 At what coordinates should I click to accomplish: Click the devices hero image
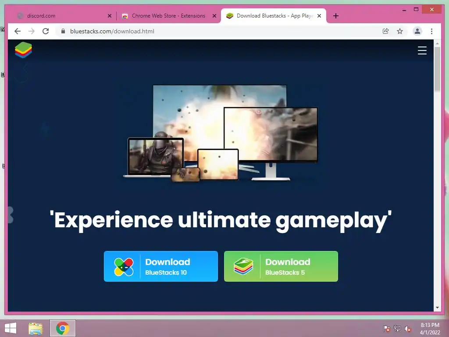pos(221,133)
